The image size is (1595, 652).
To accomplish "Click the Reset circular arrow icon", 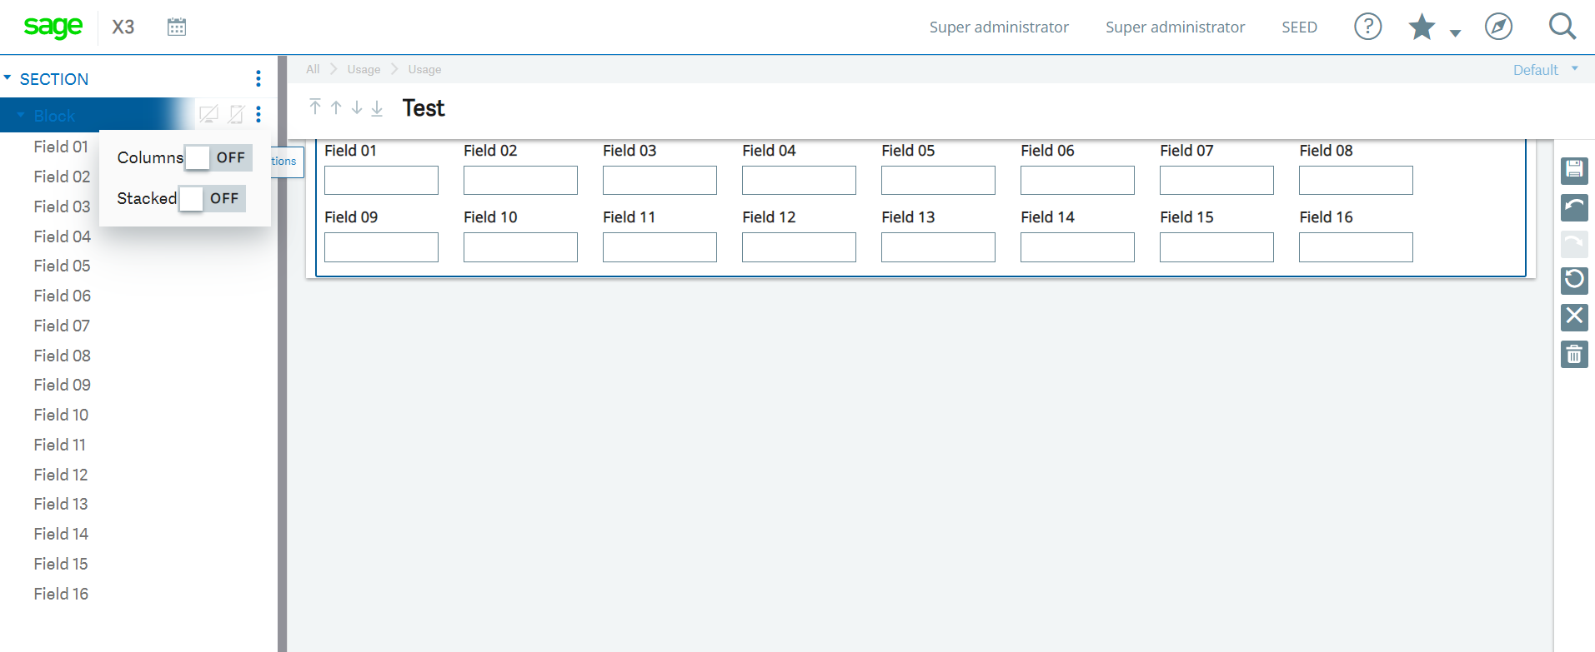I will click(1574, 280).
